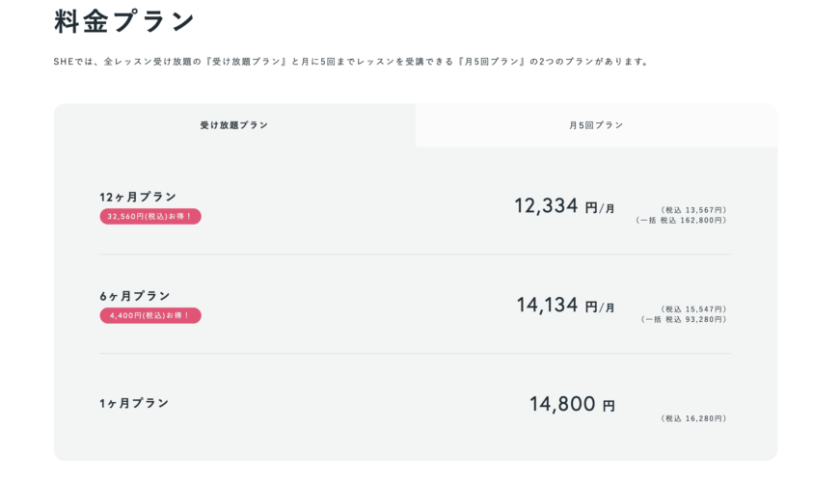Image resolution: width=840 pixels, height=482 pixels.
Task: Click the divider below the 12ヶ月プラン row
Action: [x=416, y=254]
